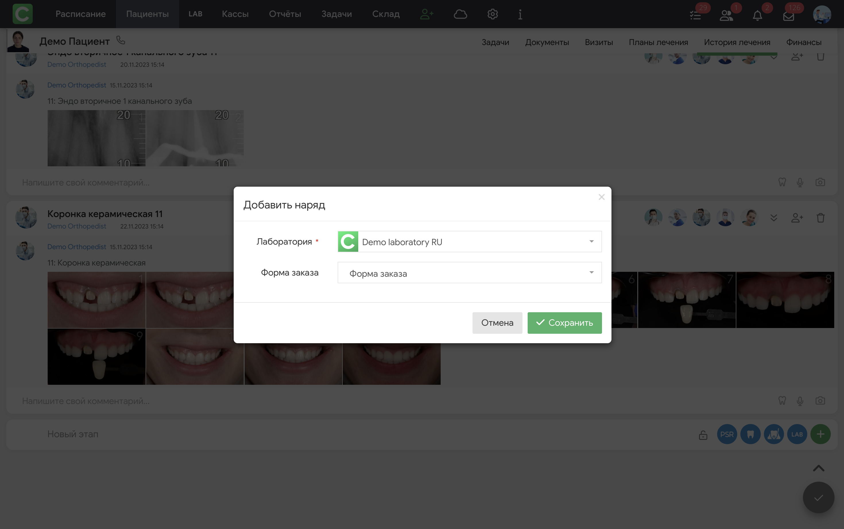The height and width of the screenshot is (529, 844).
Task: Click the Коронка керамическая 11 stage title
Action: (105, 214)
